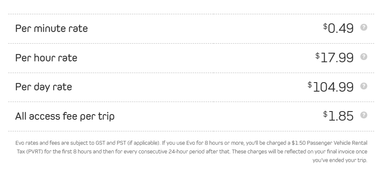Select the 'All access fee per trip' label
Image resolution: width=382 pixels, height=169 pixels.
tap(65, 116)
